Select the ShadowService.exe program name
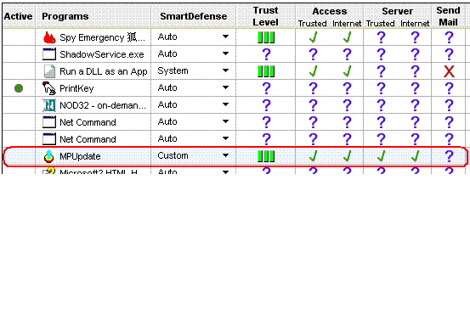The width and height of the screenshot is (470, 326). [x=102, y=54]
